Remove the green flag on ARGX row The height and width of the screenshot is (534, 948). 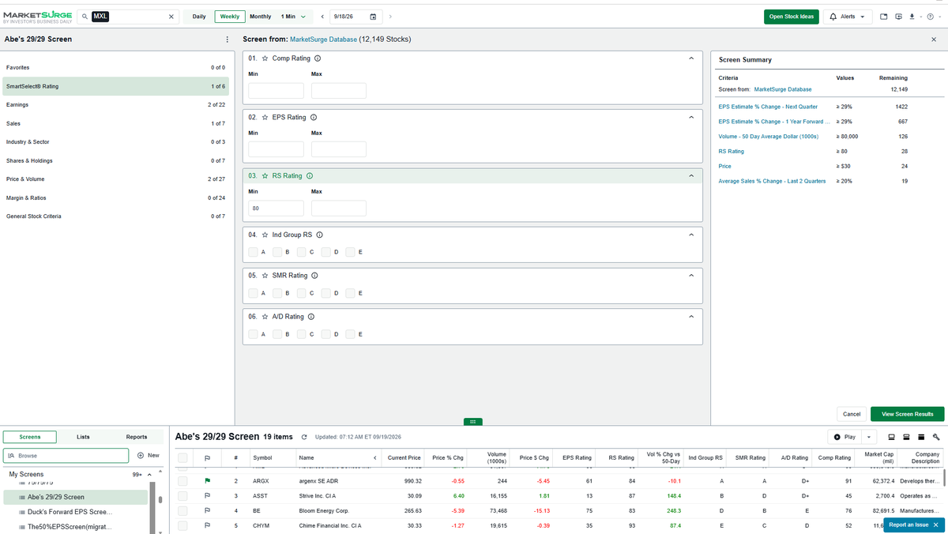coord(207,481)
